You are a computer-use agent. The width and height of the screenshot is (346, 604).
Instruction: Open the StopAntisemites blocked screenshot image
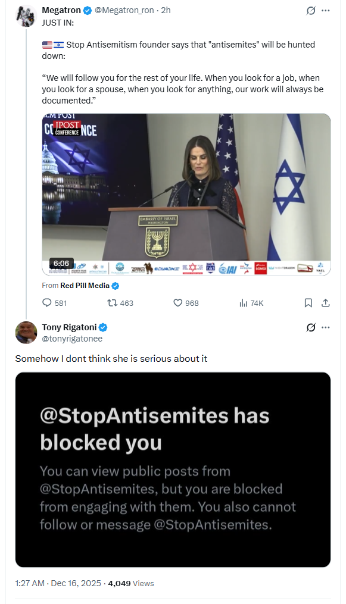click(173, 470)
